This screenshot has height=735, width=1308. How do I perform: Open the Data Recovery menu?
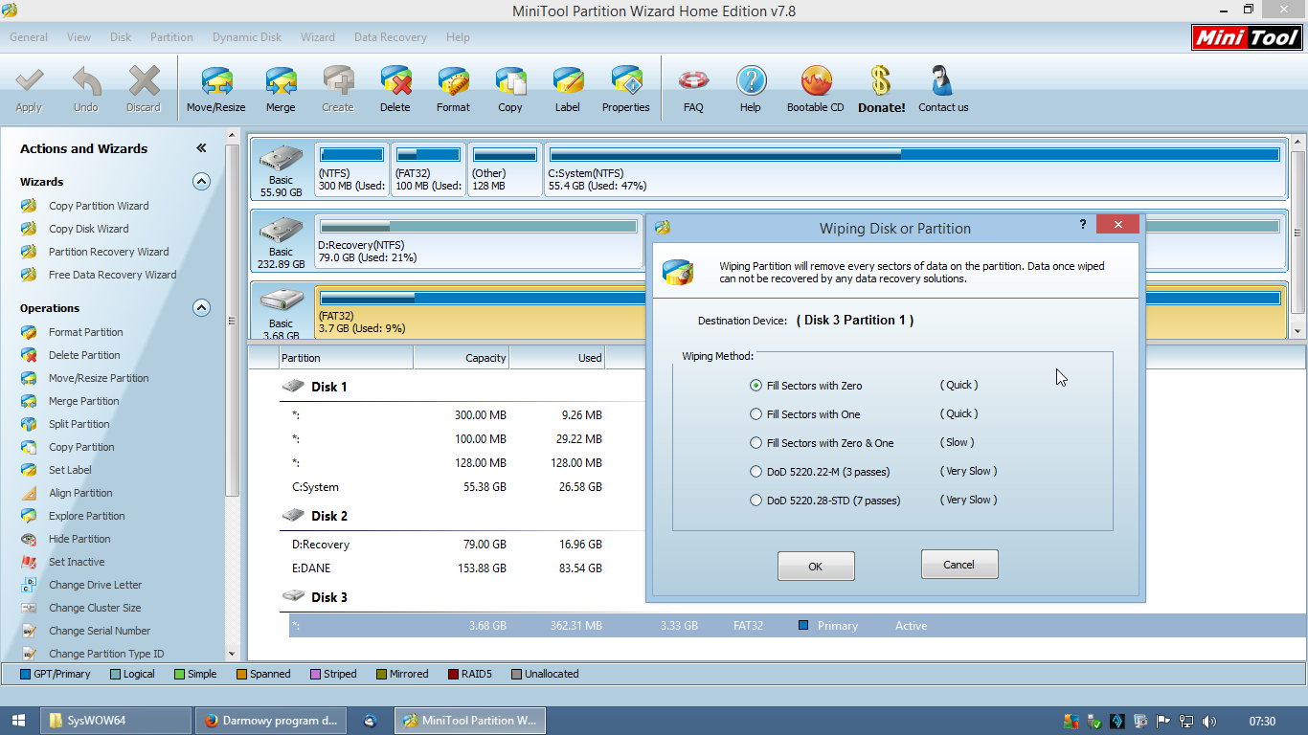tap(391, 37)
